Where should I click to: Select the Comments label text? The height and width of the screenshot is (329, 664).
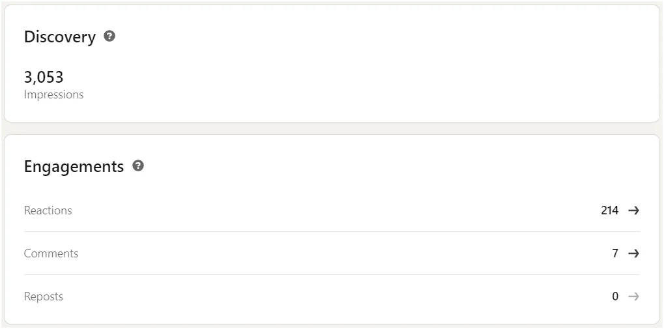click(x=51, y=253)
